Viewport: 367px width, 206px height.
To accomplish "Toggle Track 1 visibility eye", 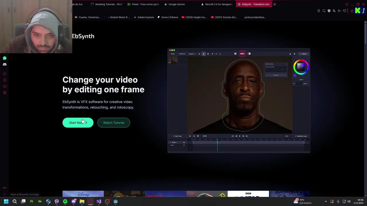I will 184,142.
